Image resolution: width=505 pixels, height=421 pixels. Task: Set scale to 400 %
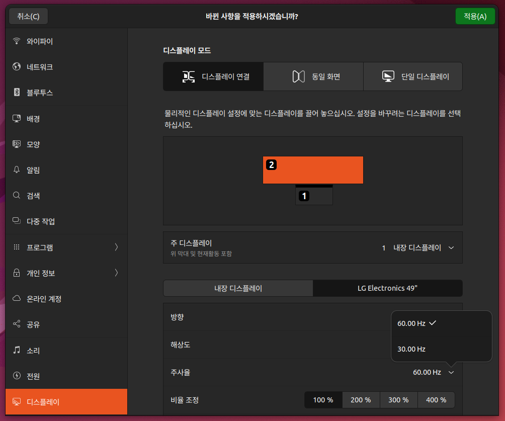(x=436, y=400)
